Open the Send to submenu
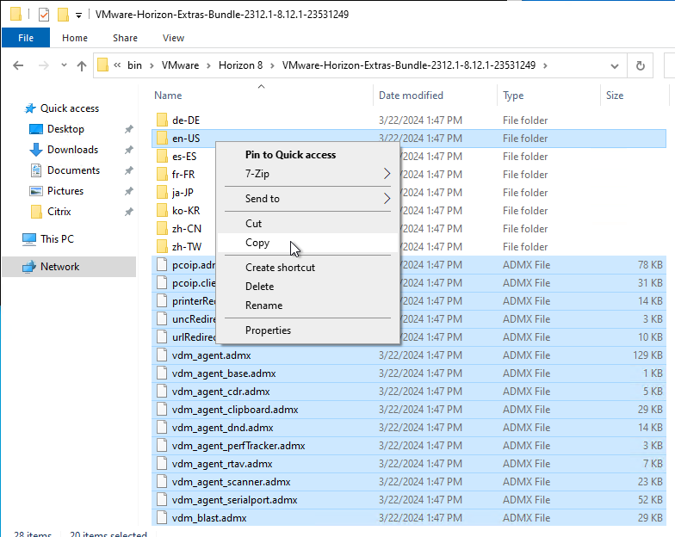 coord(308,199)
